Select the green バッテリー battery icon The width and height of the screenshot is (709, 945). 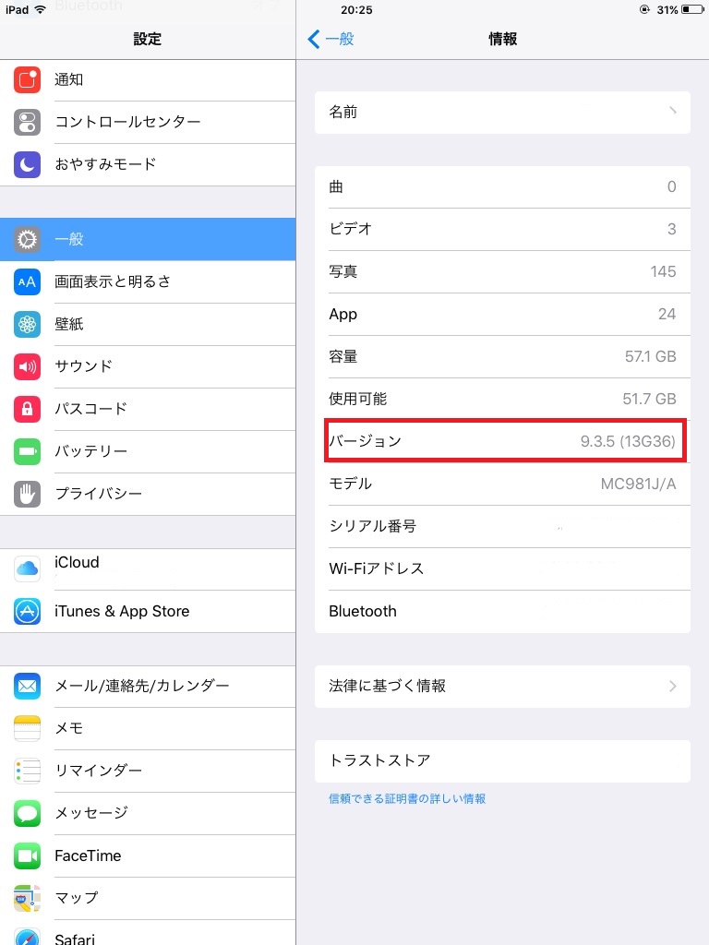click(27, 451)
